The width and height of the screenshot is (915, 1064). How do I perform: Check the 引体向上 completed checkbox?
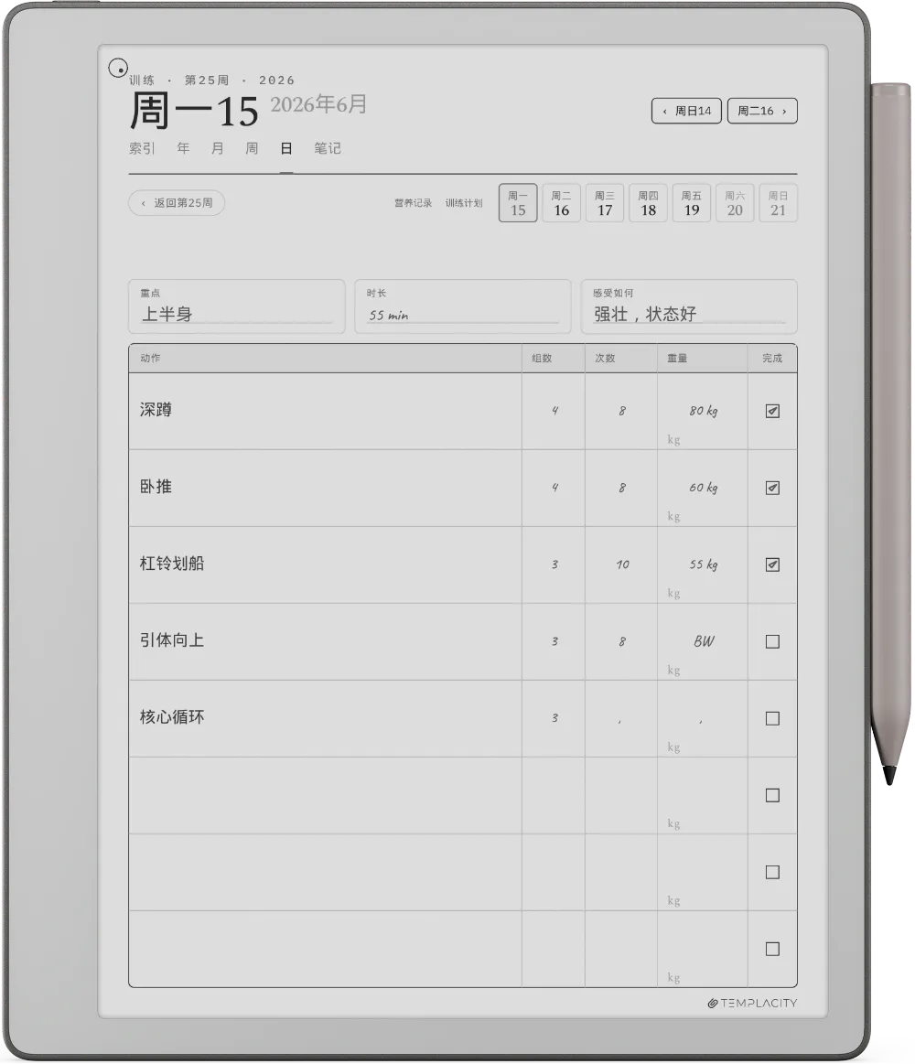(x=772, y=641)
